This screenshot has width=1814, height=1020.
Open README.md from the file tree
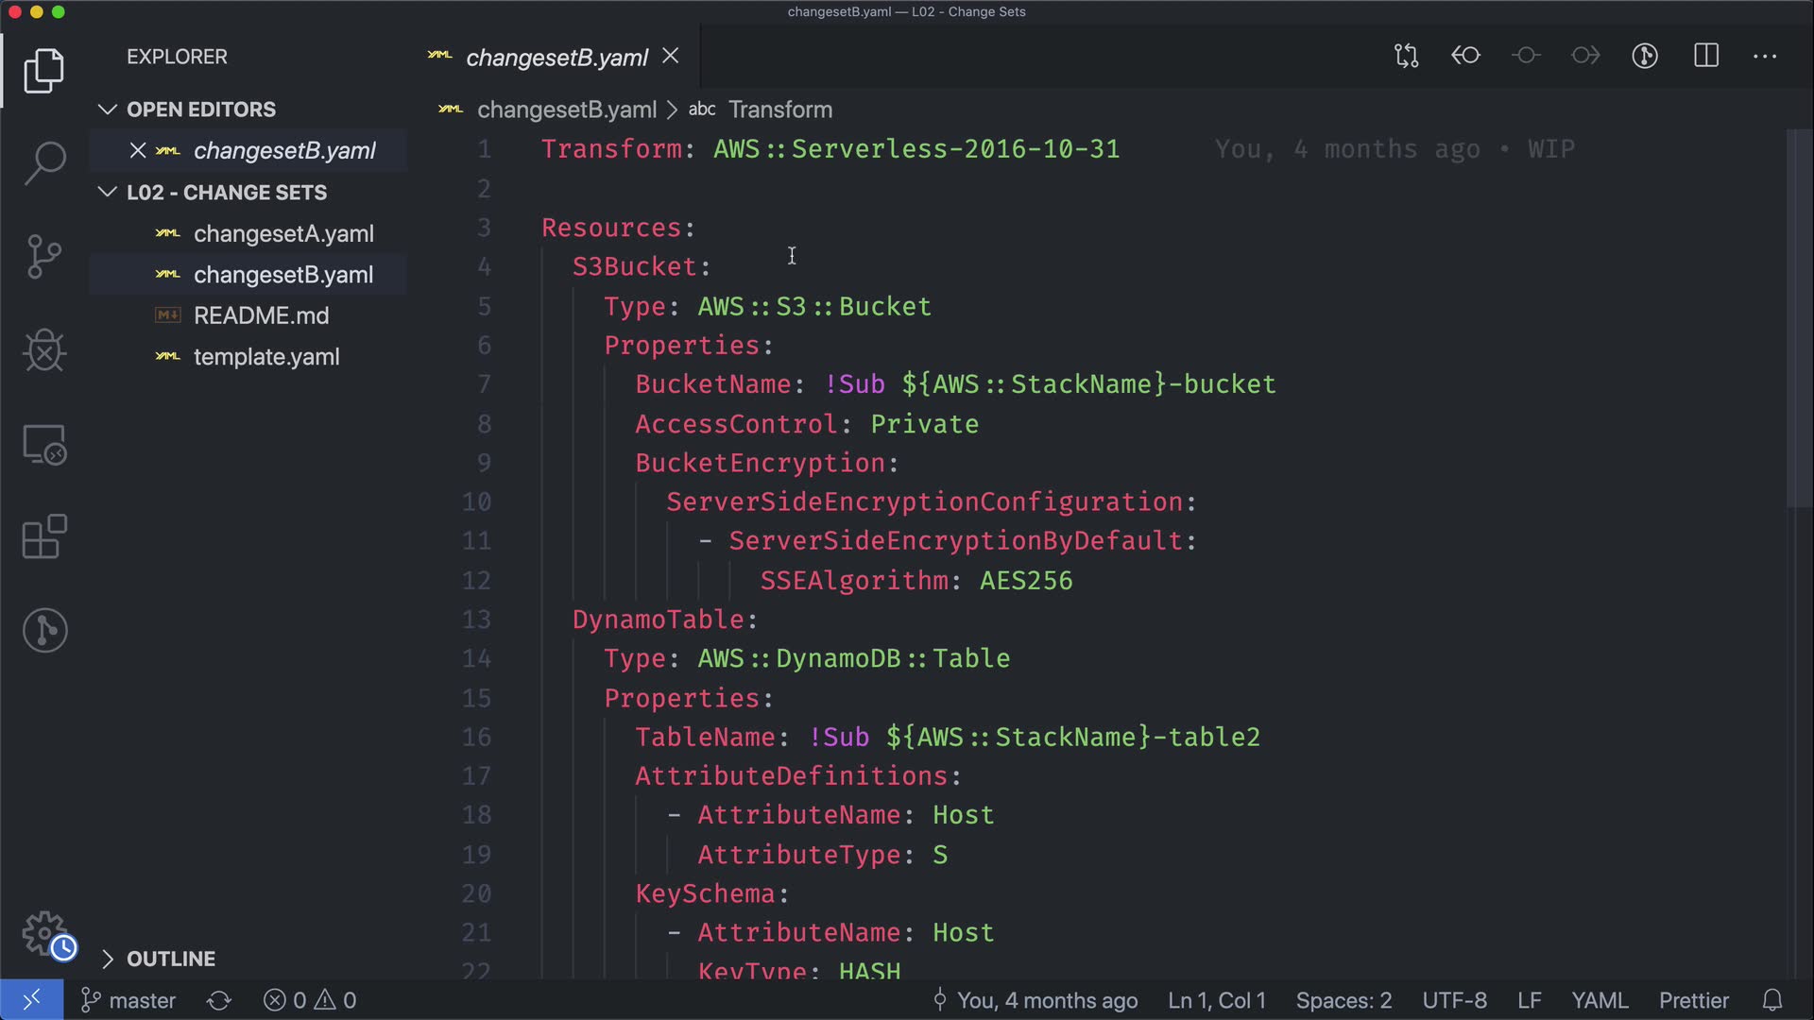click(261, 315)
